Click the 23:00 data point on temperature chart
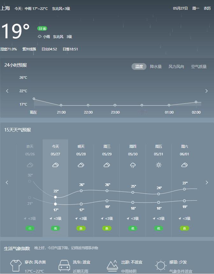Screen dimensions: 214x274 (x=115, y=105)
